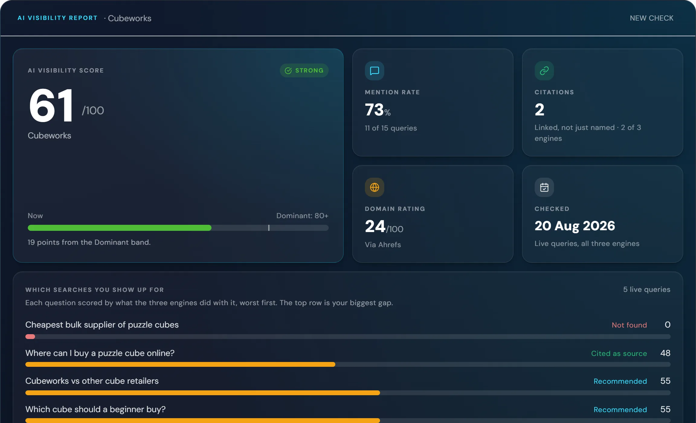Click the bar for Cubeworks vs retailers query
This screenshot has width=696, height=423.
tap(348, 393)
